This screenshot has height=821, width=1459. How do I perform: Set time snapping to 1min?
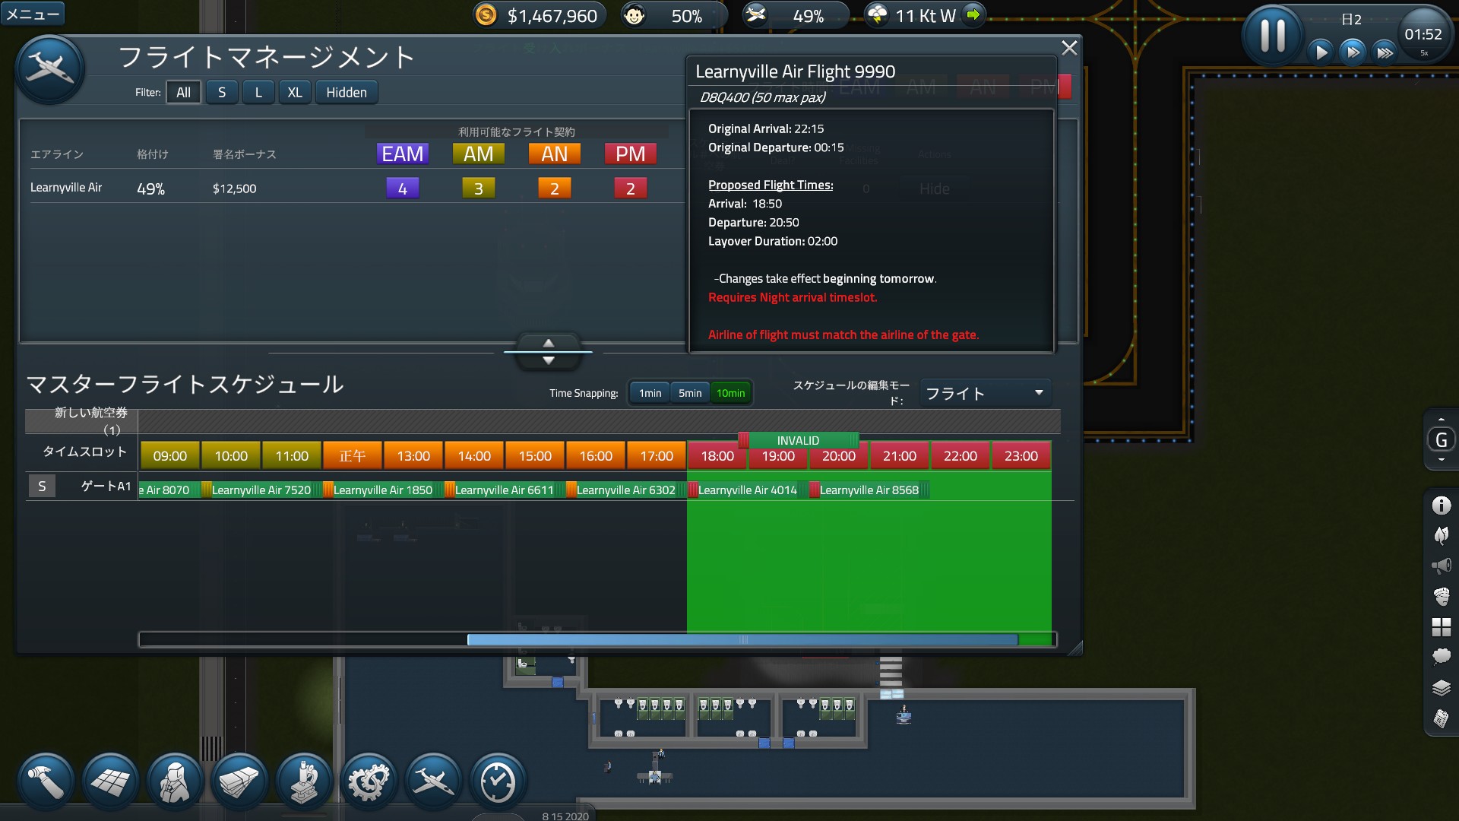click(650, 393)
